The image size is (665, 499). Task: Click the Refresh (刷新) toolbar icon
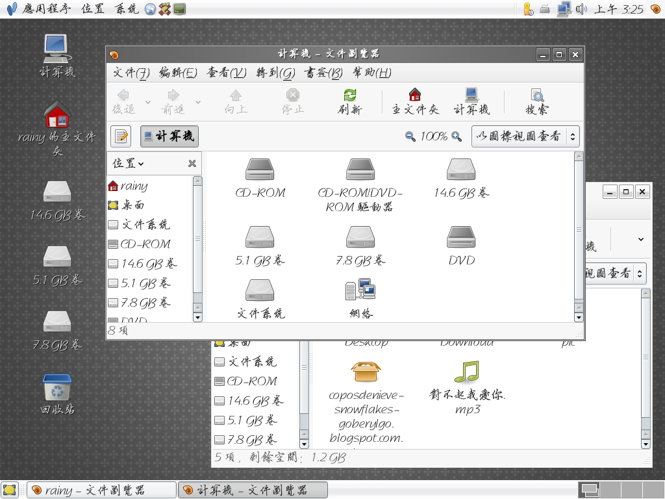point(350,101)
